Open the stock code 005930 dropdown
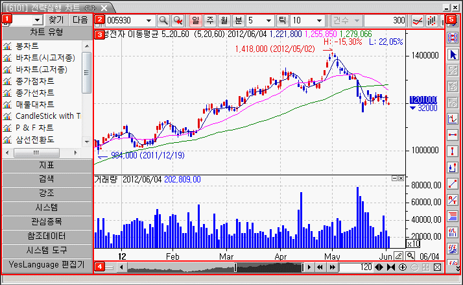463x285 pixels. [x=149, y=21]
